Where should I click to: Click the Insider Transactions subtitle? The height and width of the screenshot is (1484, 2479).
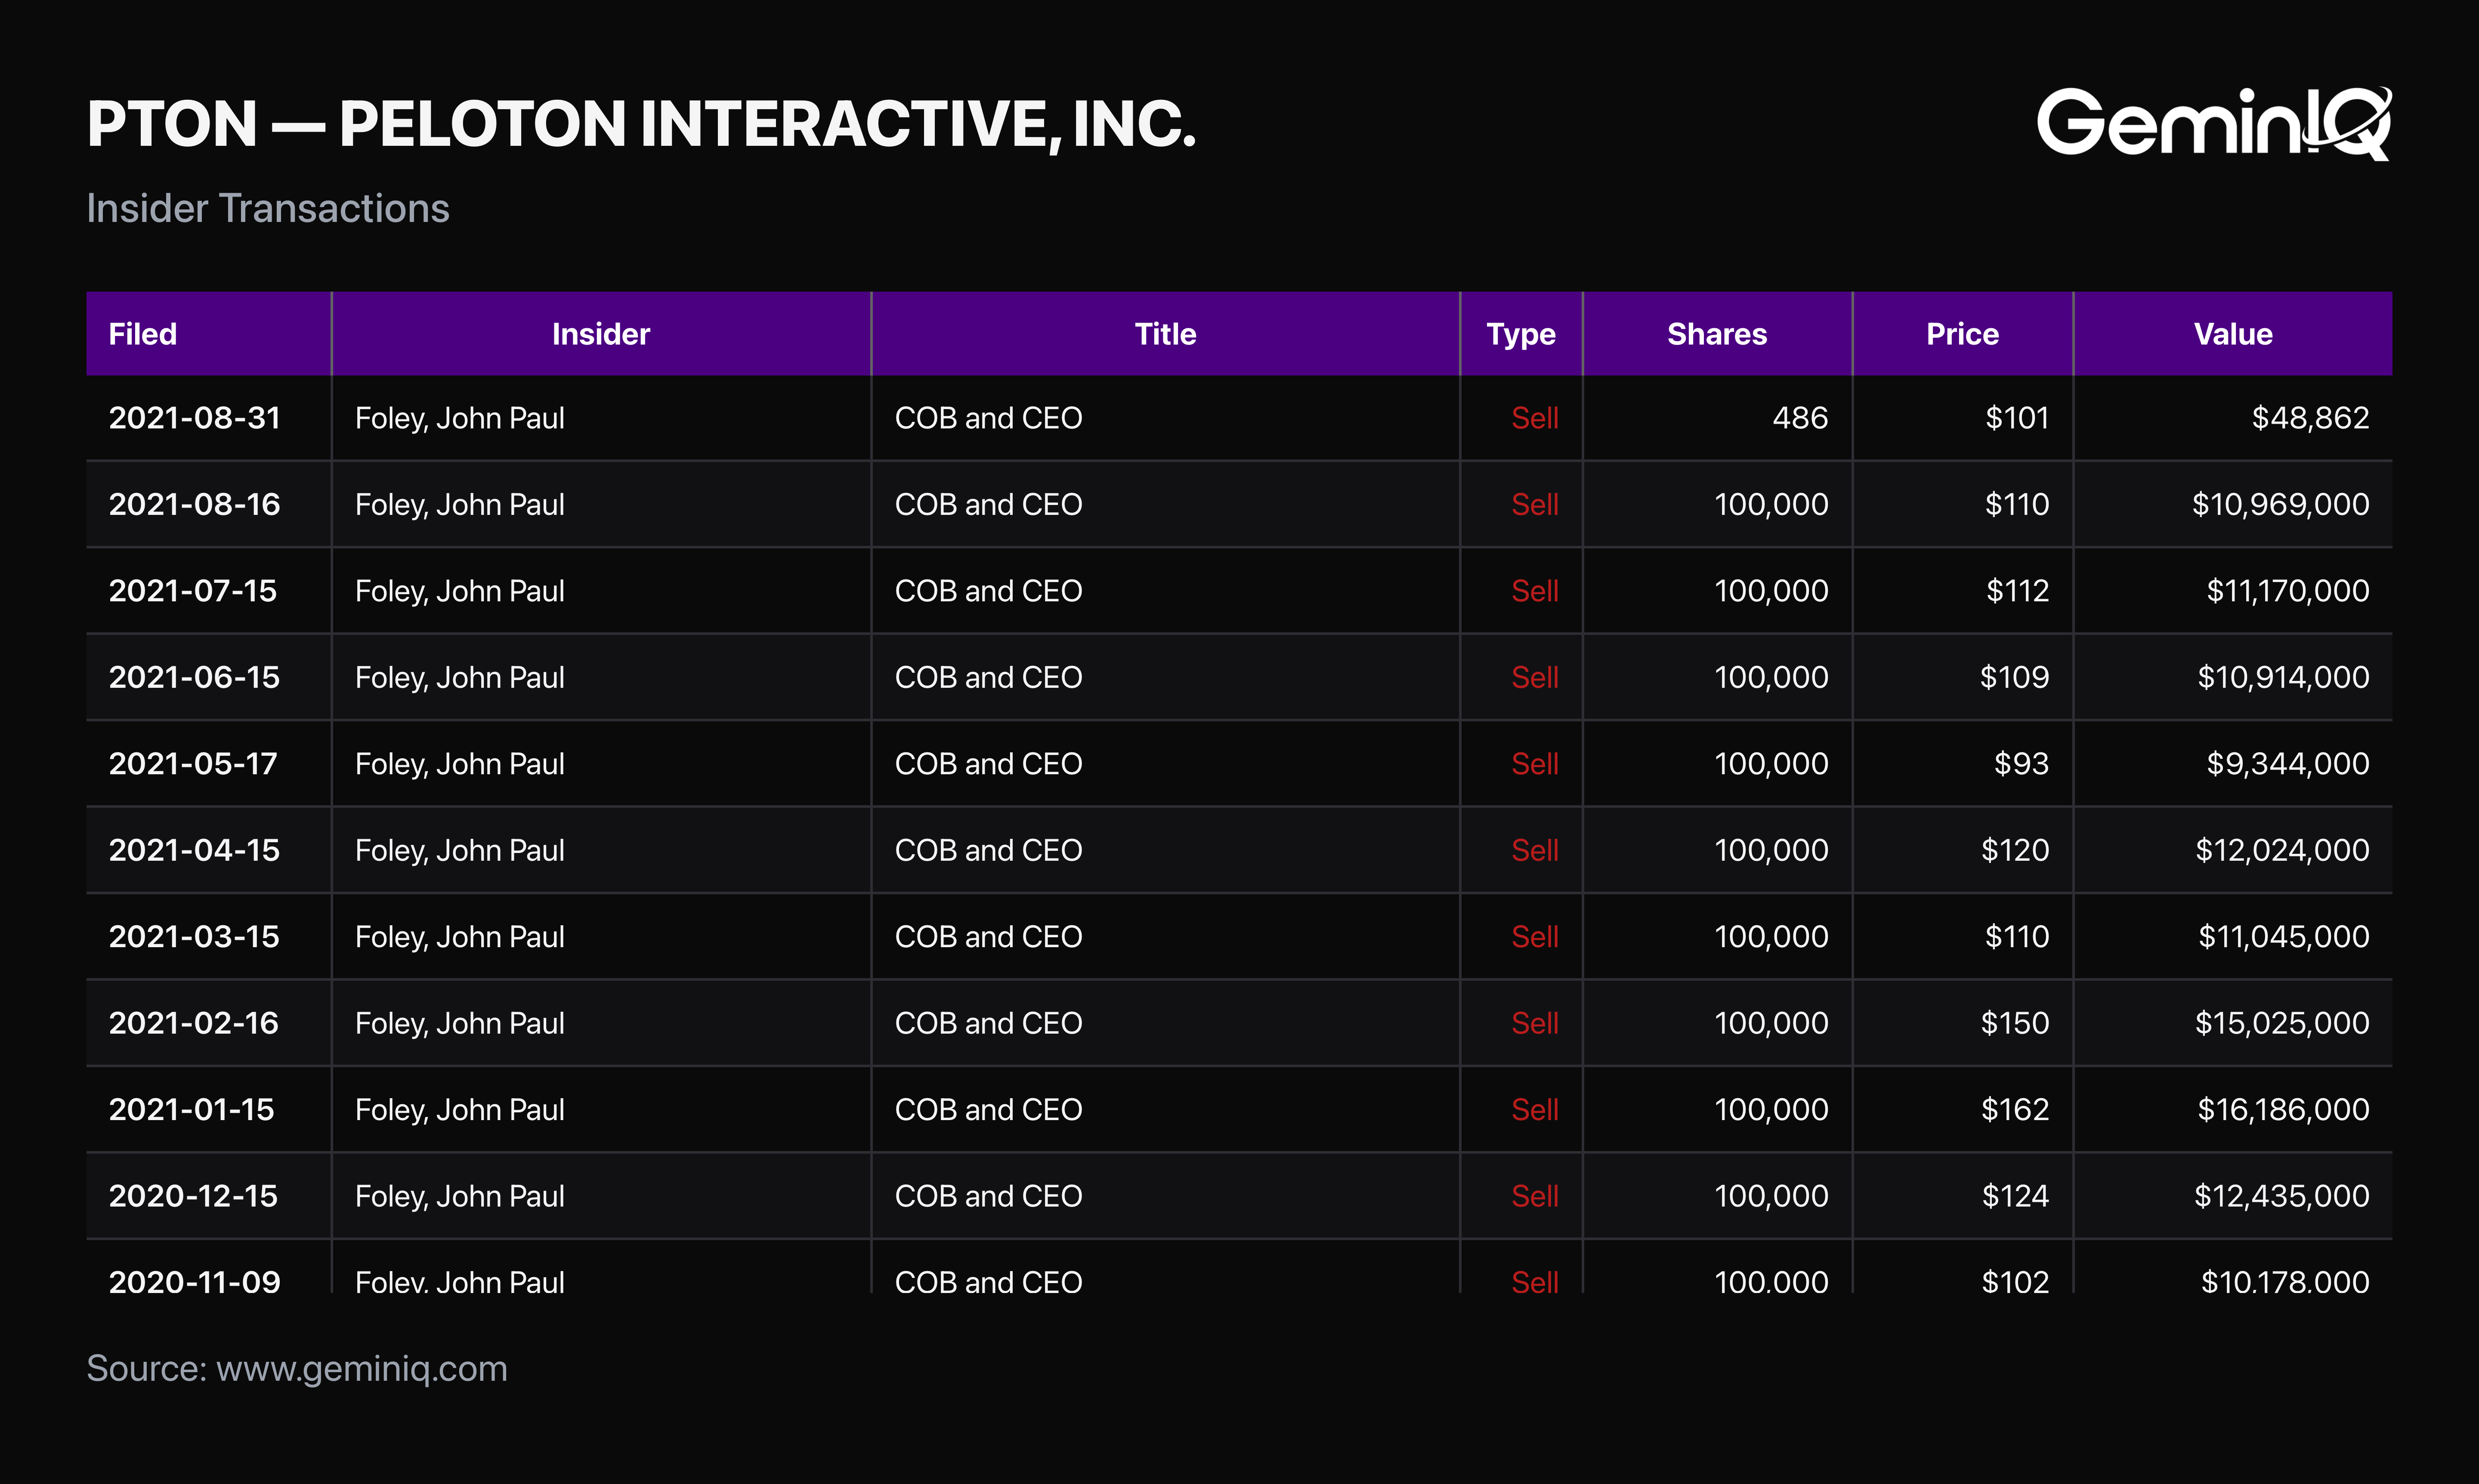(268, 208)
